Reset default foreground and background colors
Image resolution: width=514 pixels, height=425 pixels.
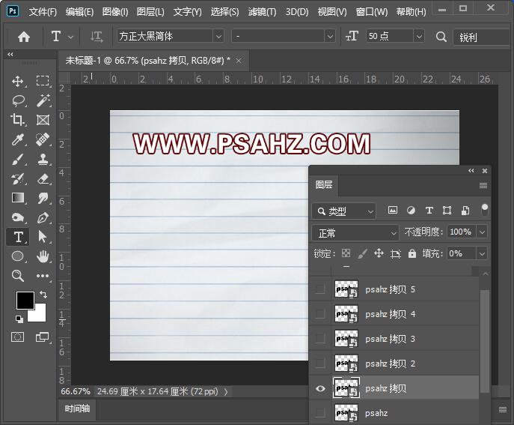coord(19,319)
